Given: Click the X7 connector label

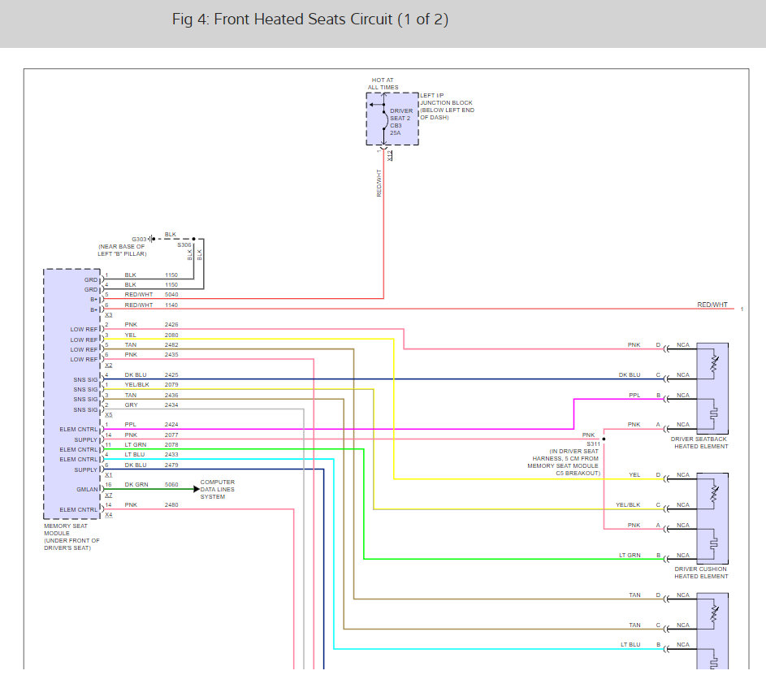Looking at the screenshot, I should (109, 495).
